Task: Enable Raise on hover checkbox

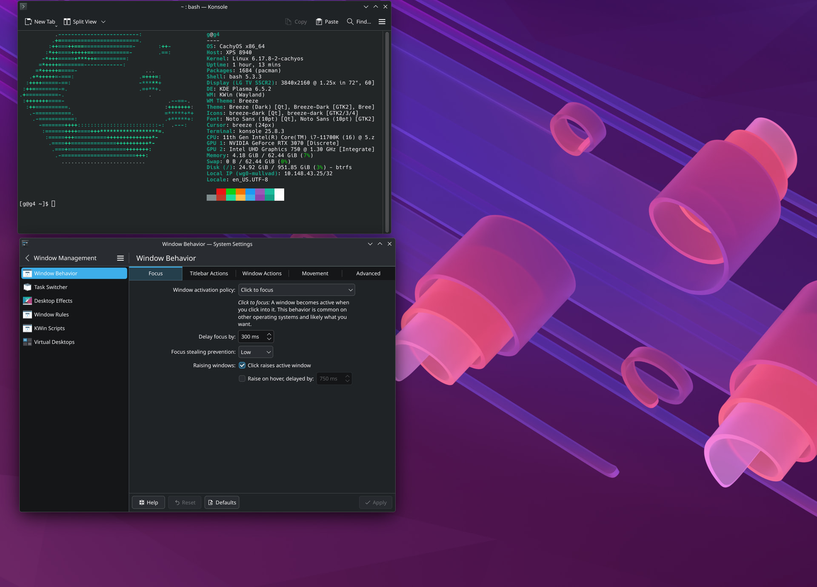Action: point(242,379)
